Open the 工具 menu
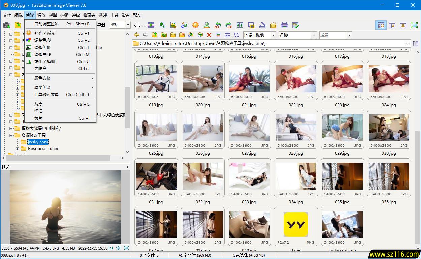Image resolution: width=421 pixels, height=259 pixels. pyautogui.click(x=114, y=15)
